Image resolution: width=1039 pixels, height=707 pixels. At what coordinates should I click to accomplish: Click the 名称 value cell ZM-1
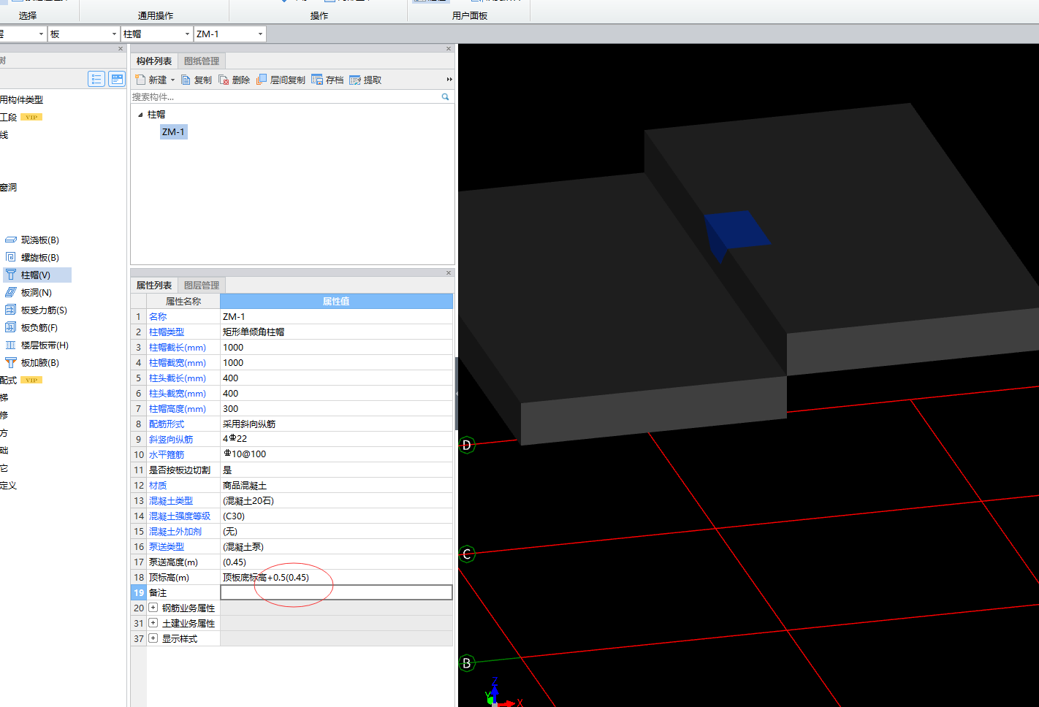(x=336, y=316)
